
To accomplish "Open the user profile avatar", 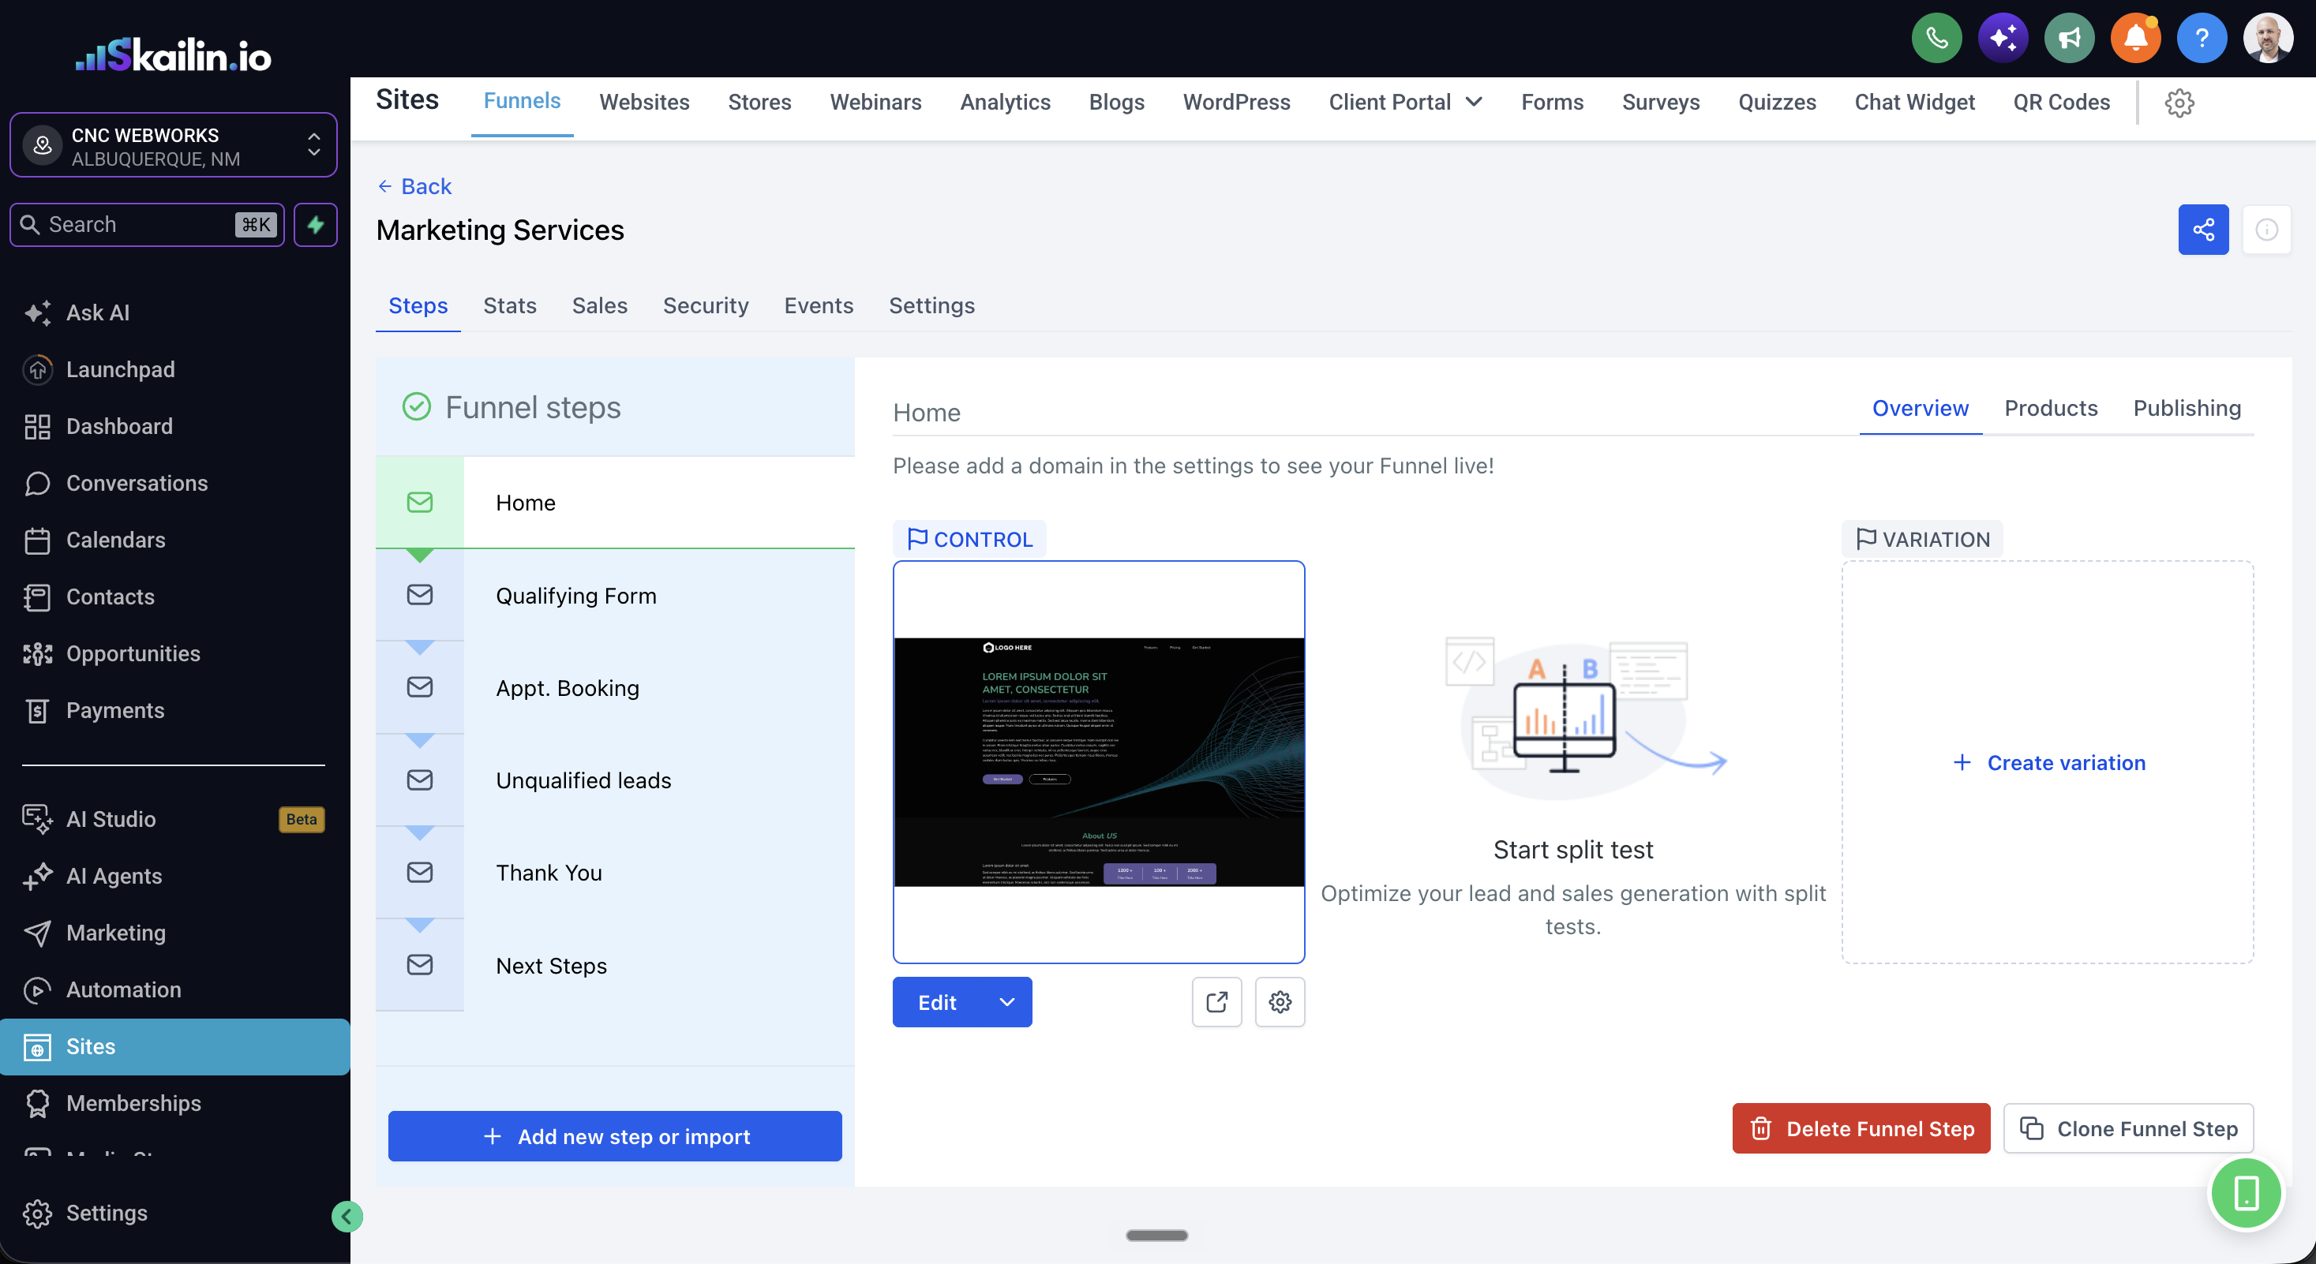I will pos(2269,38).
